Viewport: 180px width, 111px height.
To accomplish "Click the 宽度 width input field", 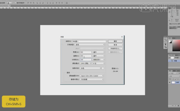I will point(85,52).
